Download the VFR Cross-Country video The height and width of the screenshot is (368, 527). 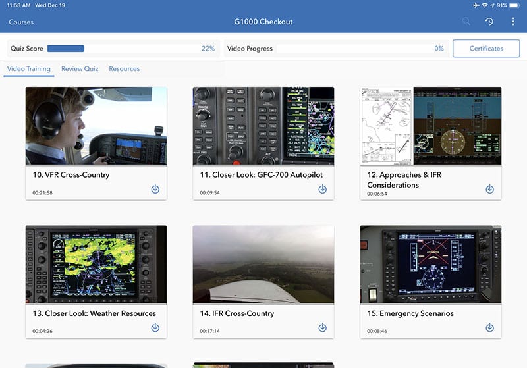155,189
